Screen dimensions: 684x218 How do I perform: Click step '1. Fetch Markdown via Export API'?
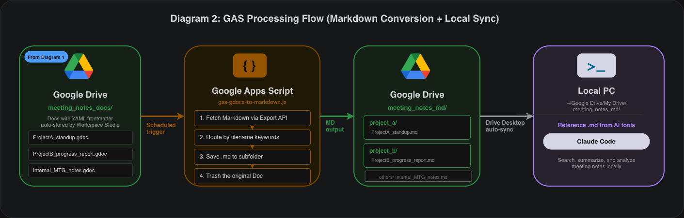[x=252, y=118]
